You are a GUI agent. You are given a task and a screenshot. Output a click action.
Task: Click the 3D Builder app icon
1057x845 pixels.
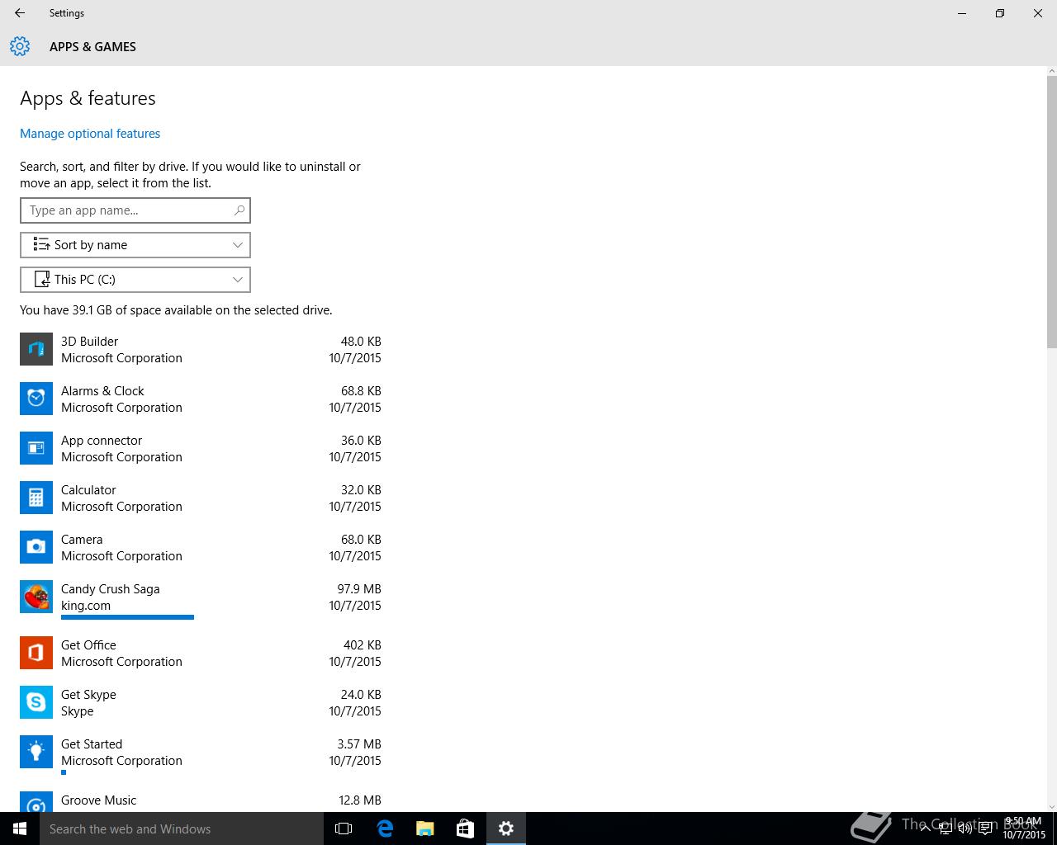(36, 349)
